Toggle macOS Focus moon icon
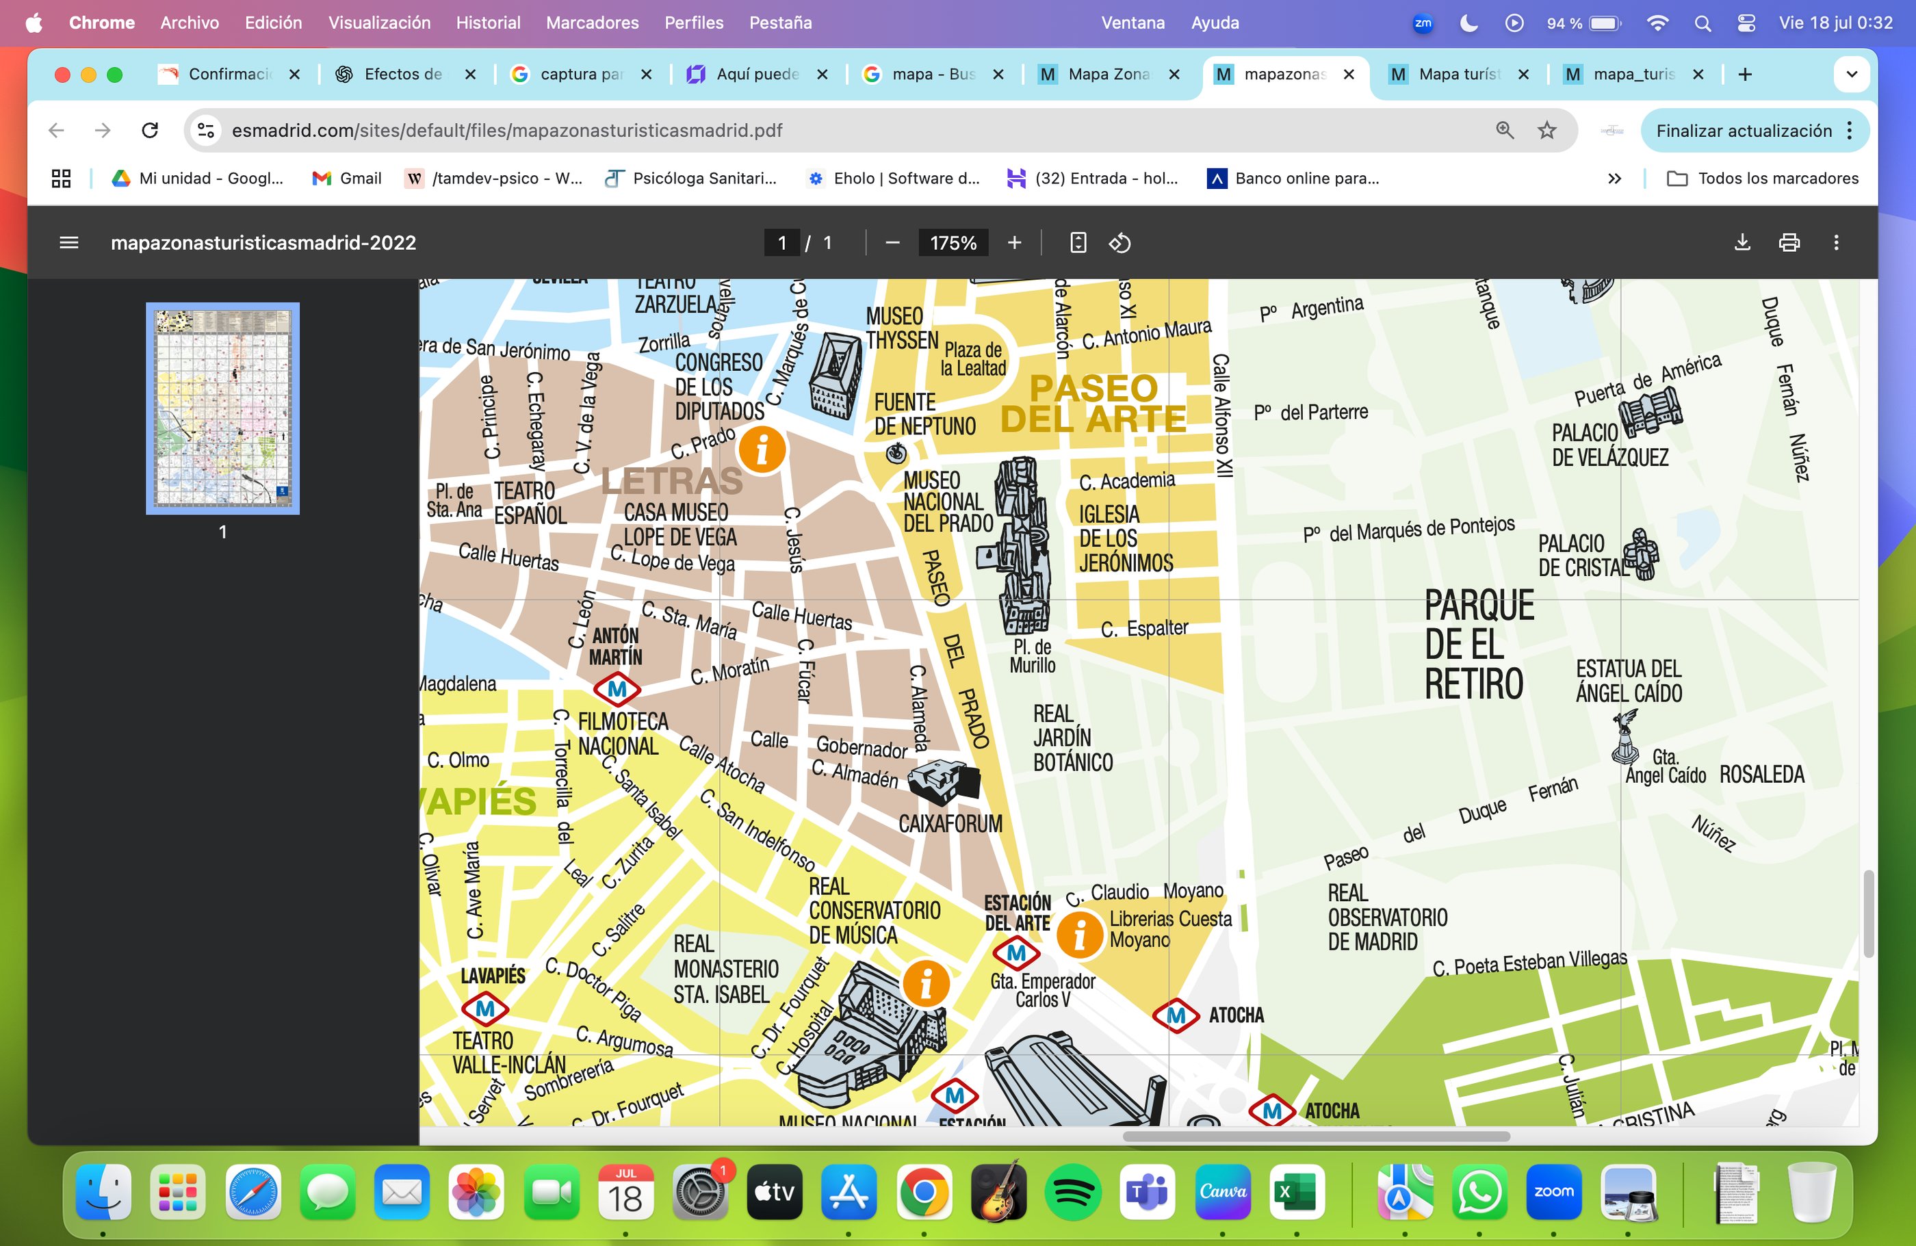 [x=1468, y=23]
